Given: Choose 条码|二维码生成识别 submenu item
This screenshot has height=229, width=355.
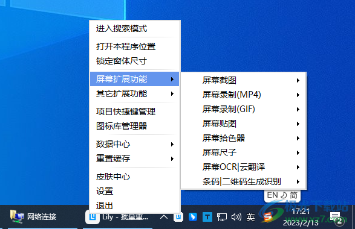Looking at the screenshot, I should pos(243,181).
